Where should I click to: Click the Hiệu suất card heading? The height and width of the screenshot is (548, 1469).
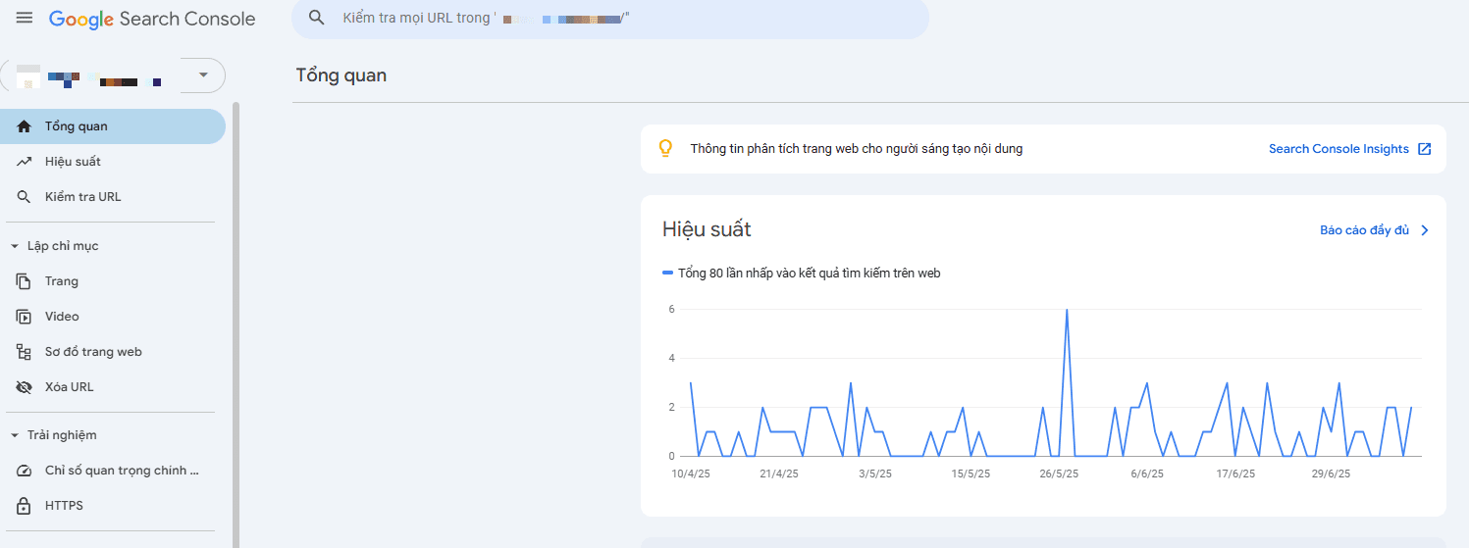(707, 229)
